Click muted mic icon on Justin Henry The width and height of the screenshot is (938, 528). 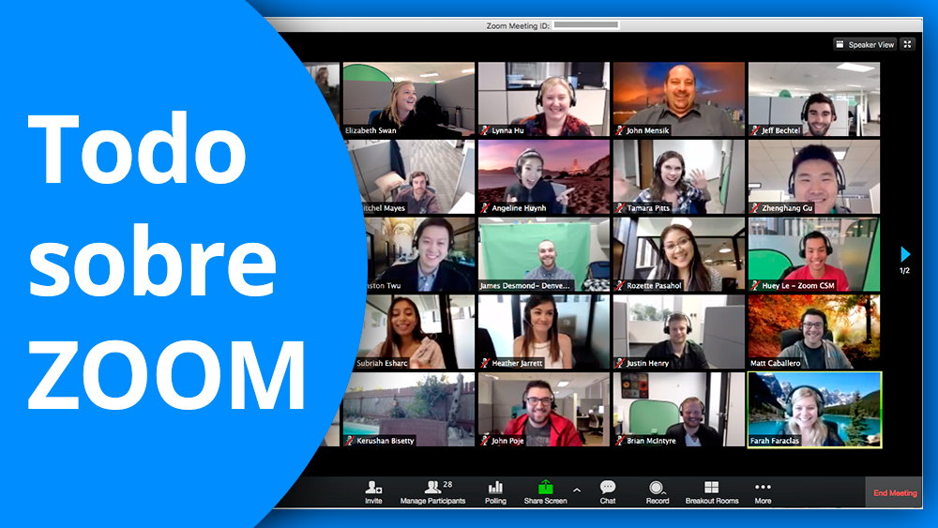[620, 363]
